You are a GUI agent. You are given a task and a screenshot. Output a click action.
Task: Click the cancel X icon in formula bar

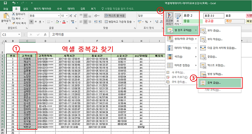coord(31,35)
